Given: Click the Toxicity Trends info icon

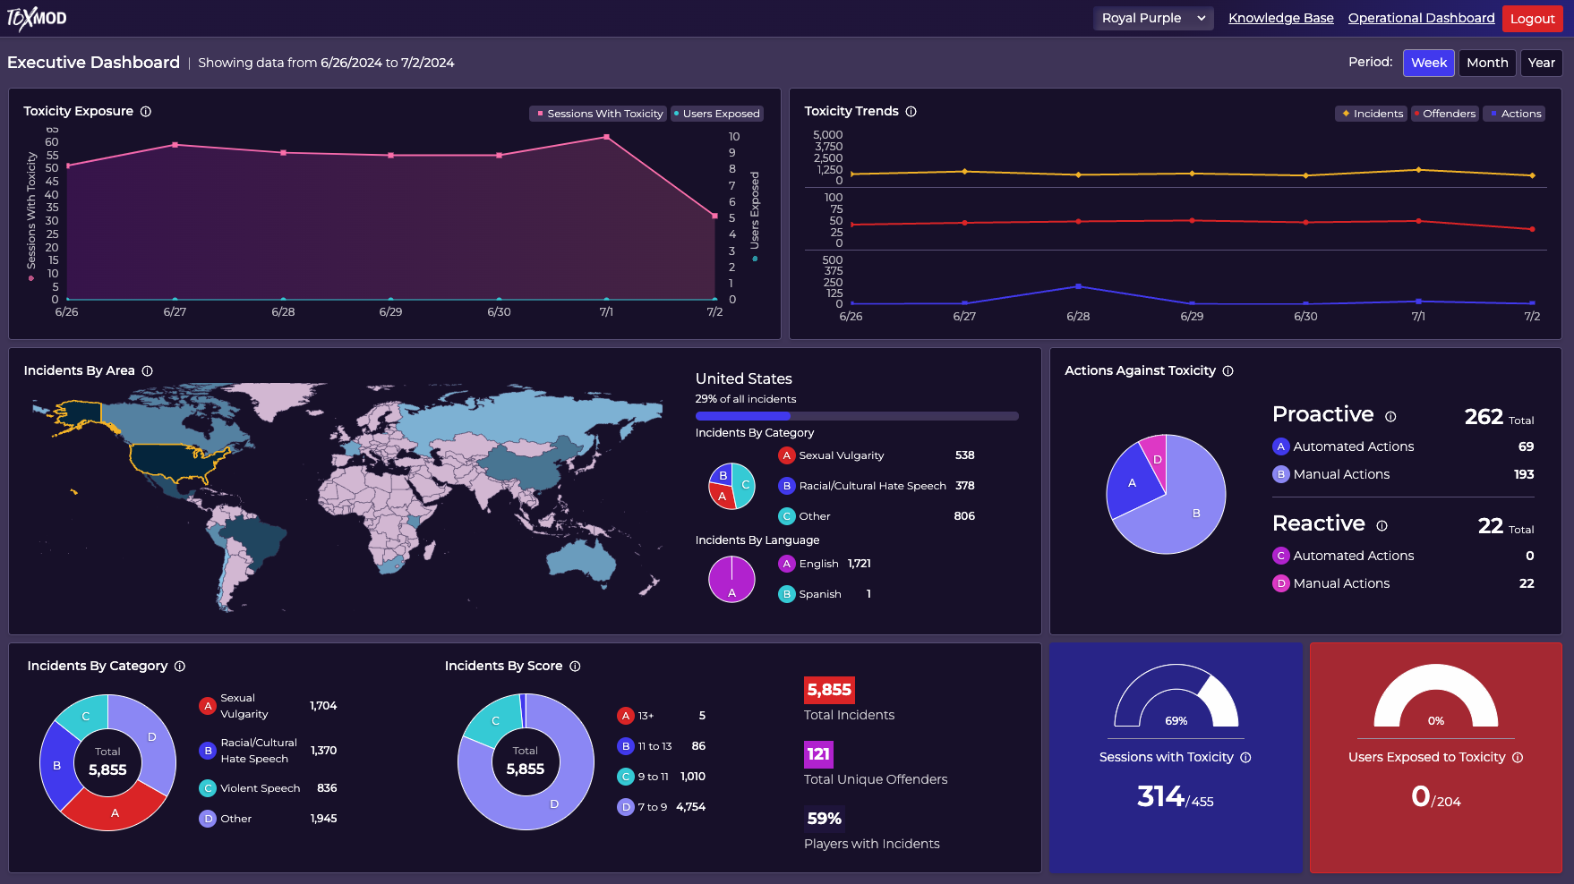Looking at the screenshot, I should [x=911, y=111].
